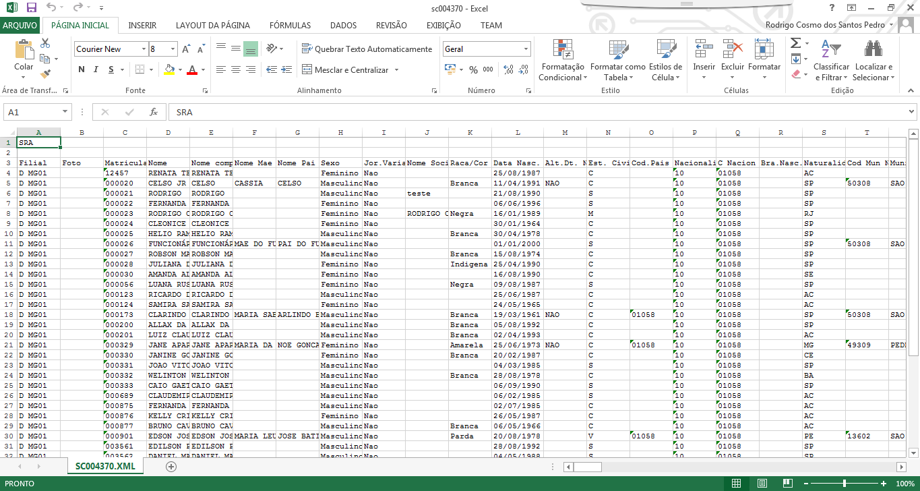
Task: Open the Geral number format dropdown
Action: (526, 49)
